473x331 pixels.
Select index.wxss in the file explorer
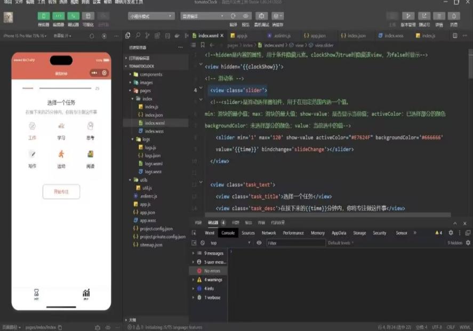[x=154, y=131]
